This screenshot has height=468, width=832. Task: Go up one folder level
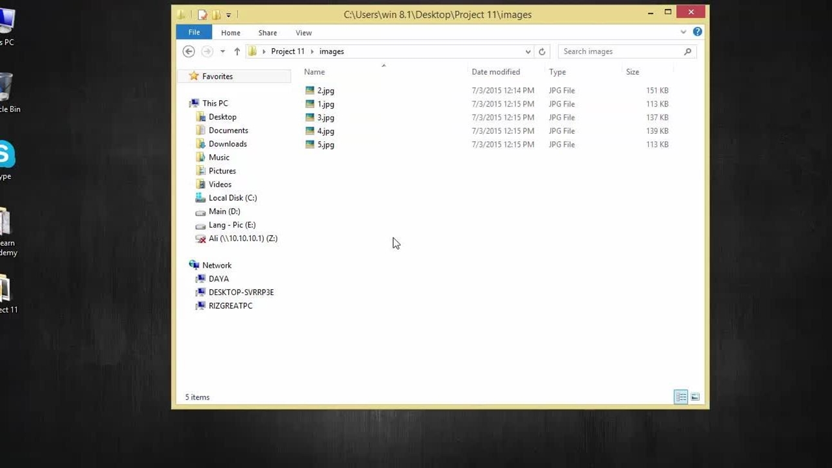237,51
